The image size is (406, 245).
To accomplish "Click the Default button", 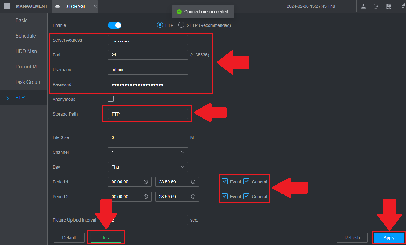I will (x=69, y=238).
